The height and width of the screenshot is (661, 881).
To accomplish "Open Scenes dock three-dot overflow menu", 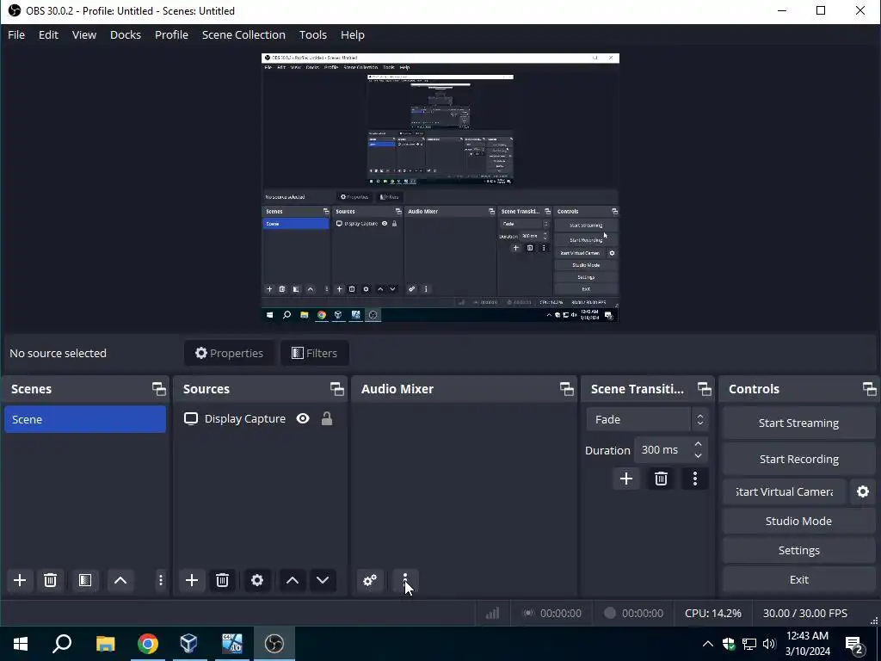I will click(161, 580).
